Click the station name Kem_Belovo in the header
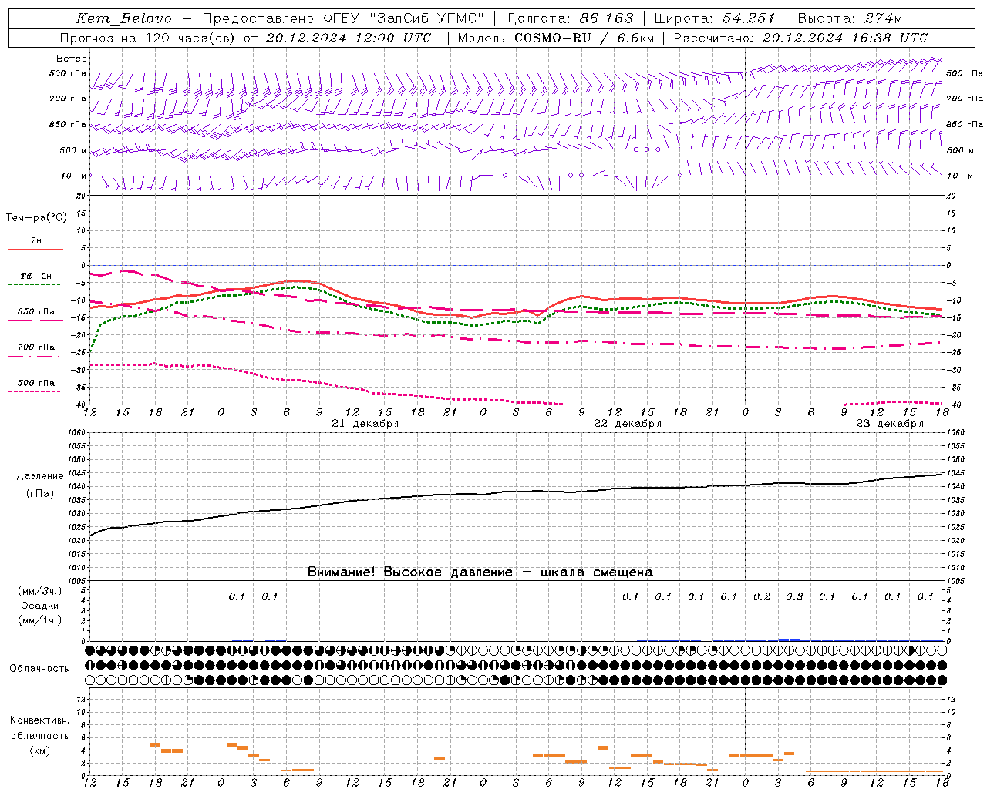987x789 pixels. click(x=123, y=19)
